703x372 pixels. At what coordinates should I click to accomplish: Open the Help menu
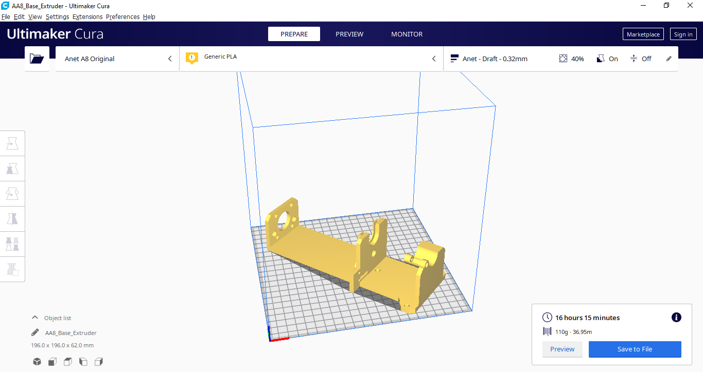pyautogui.click(x=149, y=16)
